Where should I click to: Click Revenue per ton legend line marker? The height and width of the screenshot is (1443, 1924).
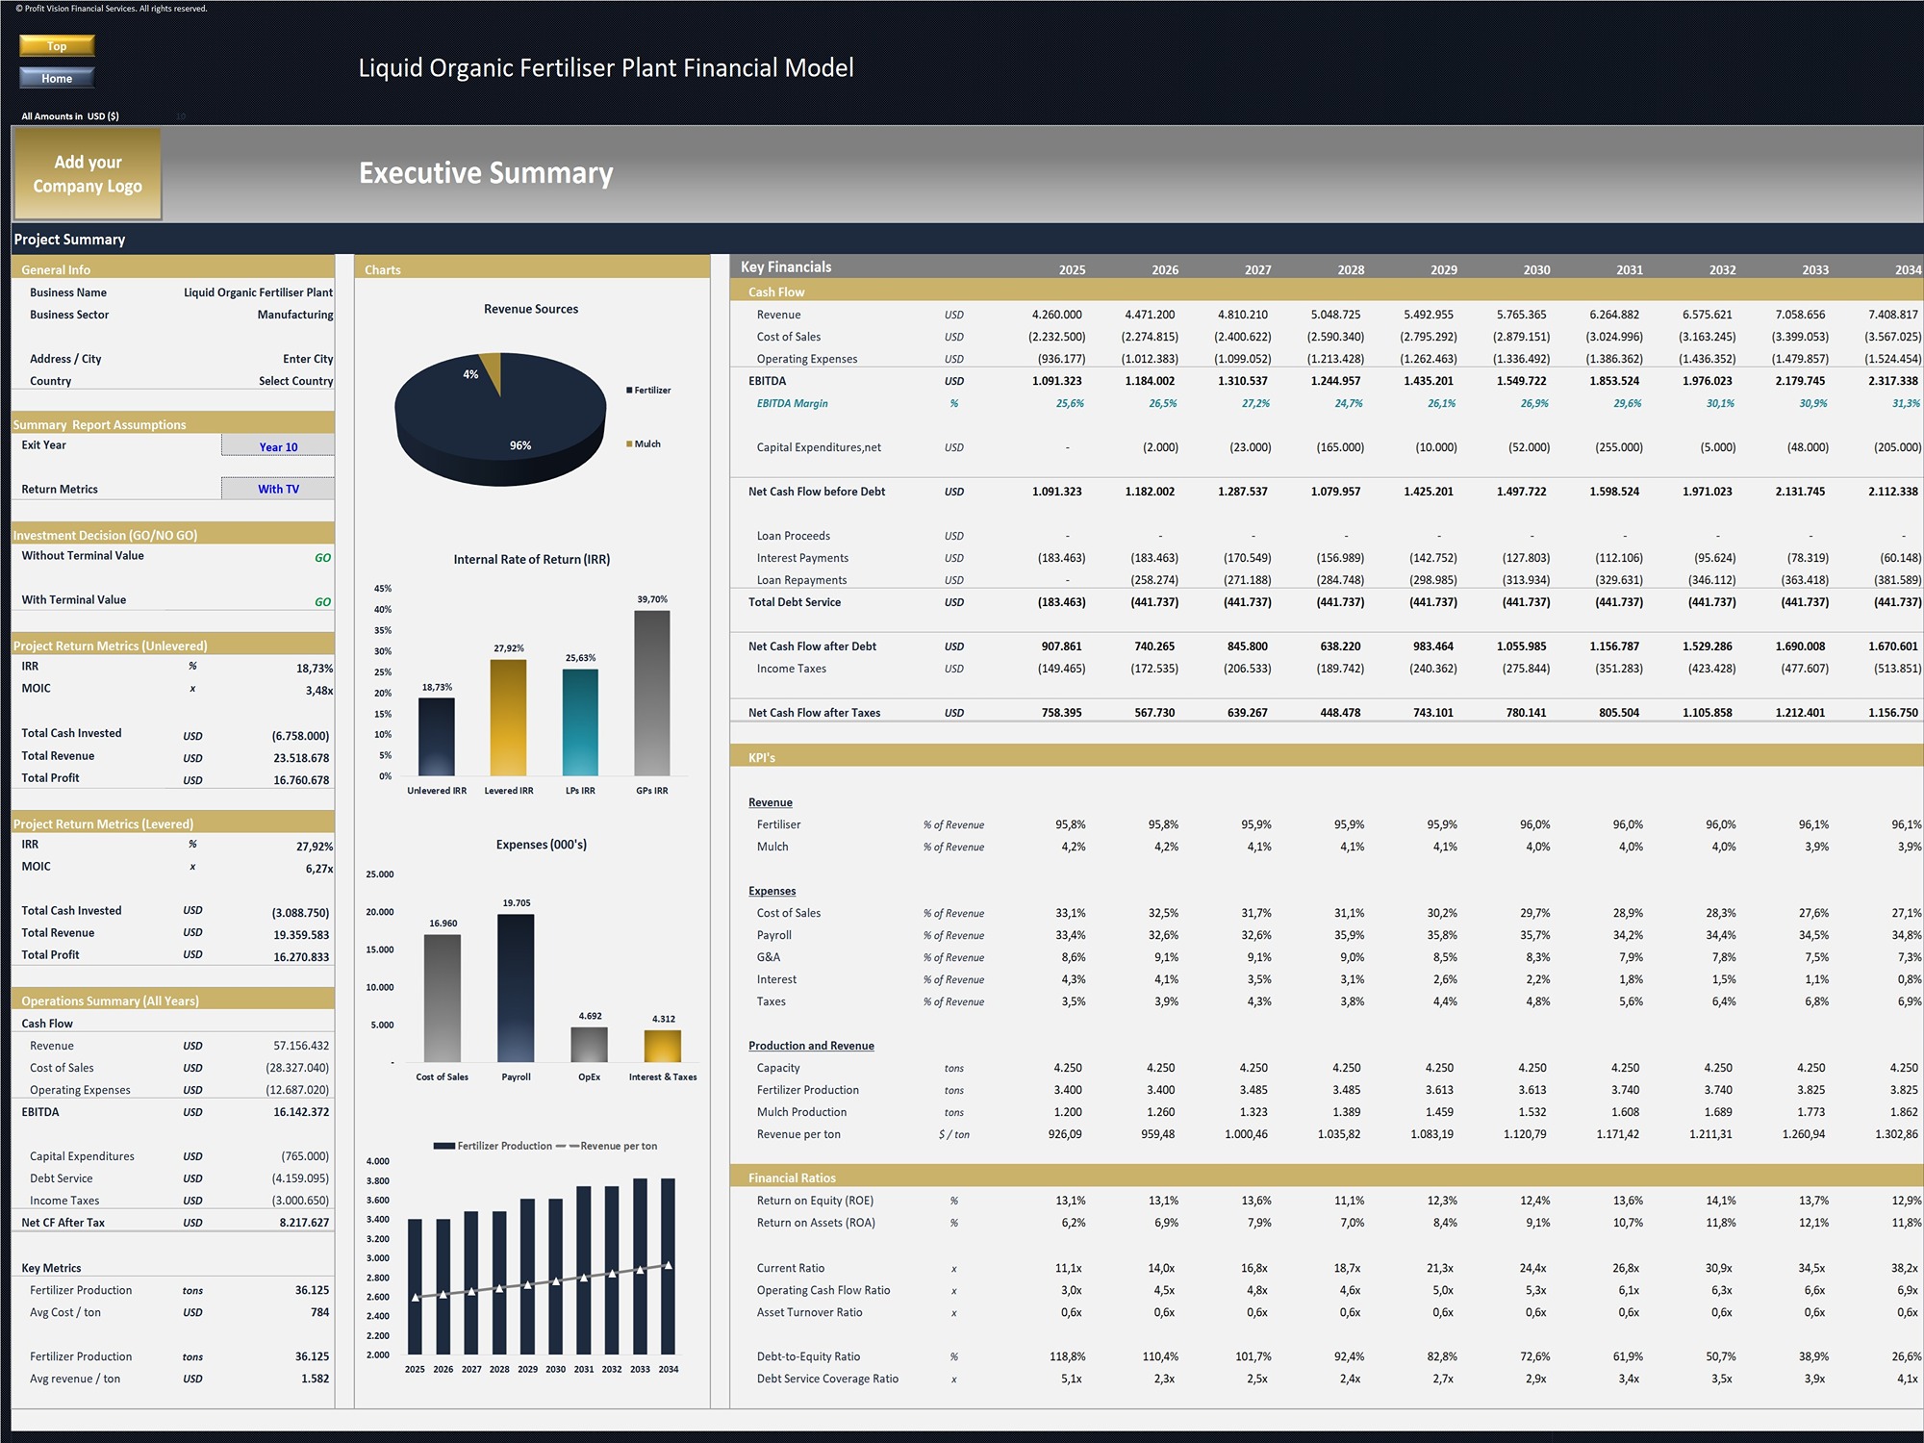click(x=567, y=1146)
